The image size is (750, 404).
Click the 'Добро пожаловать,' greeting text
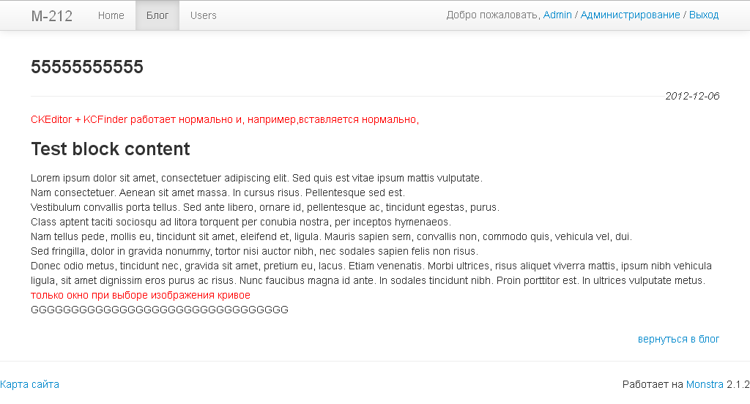click(x=493, y=15)
